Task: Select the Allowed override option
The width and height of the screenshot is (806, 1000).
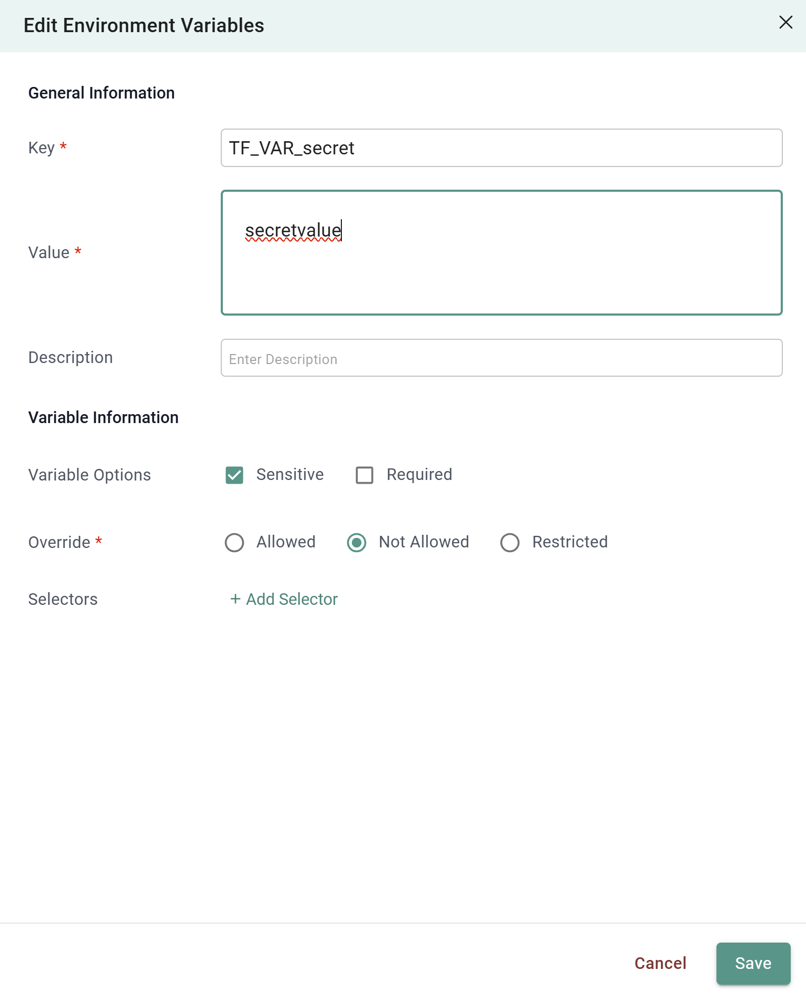Action: pyautogui.click(x=234, y=543)
